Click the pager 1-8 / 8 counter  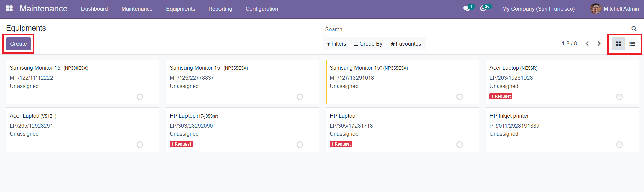[x=569, y=44]
